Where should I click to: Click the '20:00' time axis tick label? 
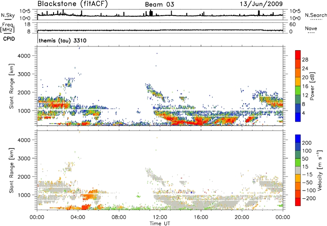tap(242, 217)
